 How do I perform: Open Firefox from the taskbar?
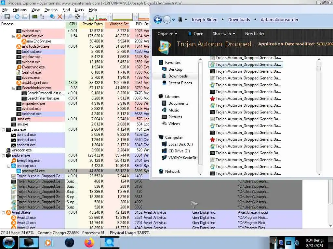coord(89,243)
